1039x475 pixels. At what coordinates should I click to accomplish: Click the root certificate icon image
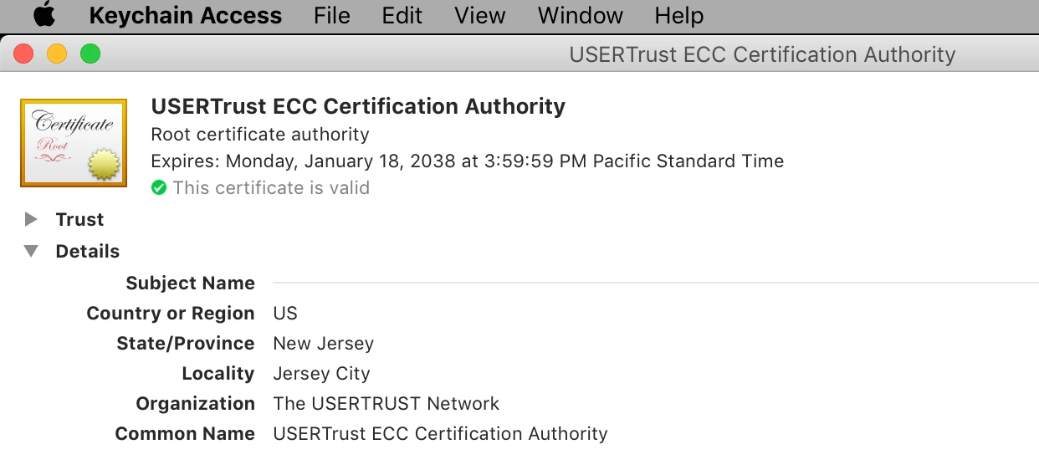pyautogui.click(x=74, y=143)
